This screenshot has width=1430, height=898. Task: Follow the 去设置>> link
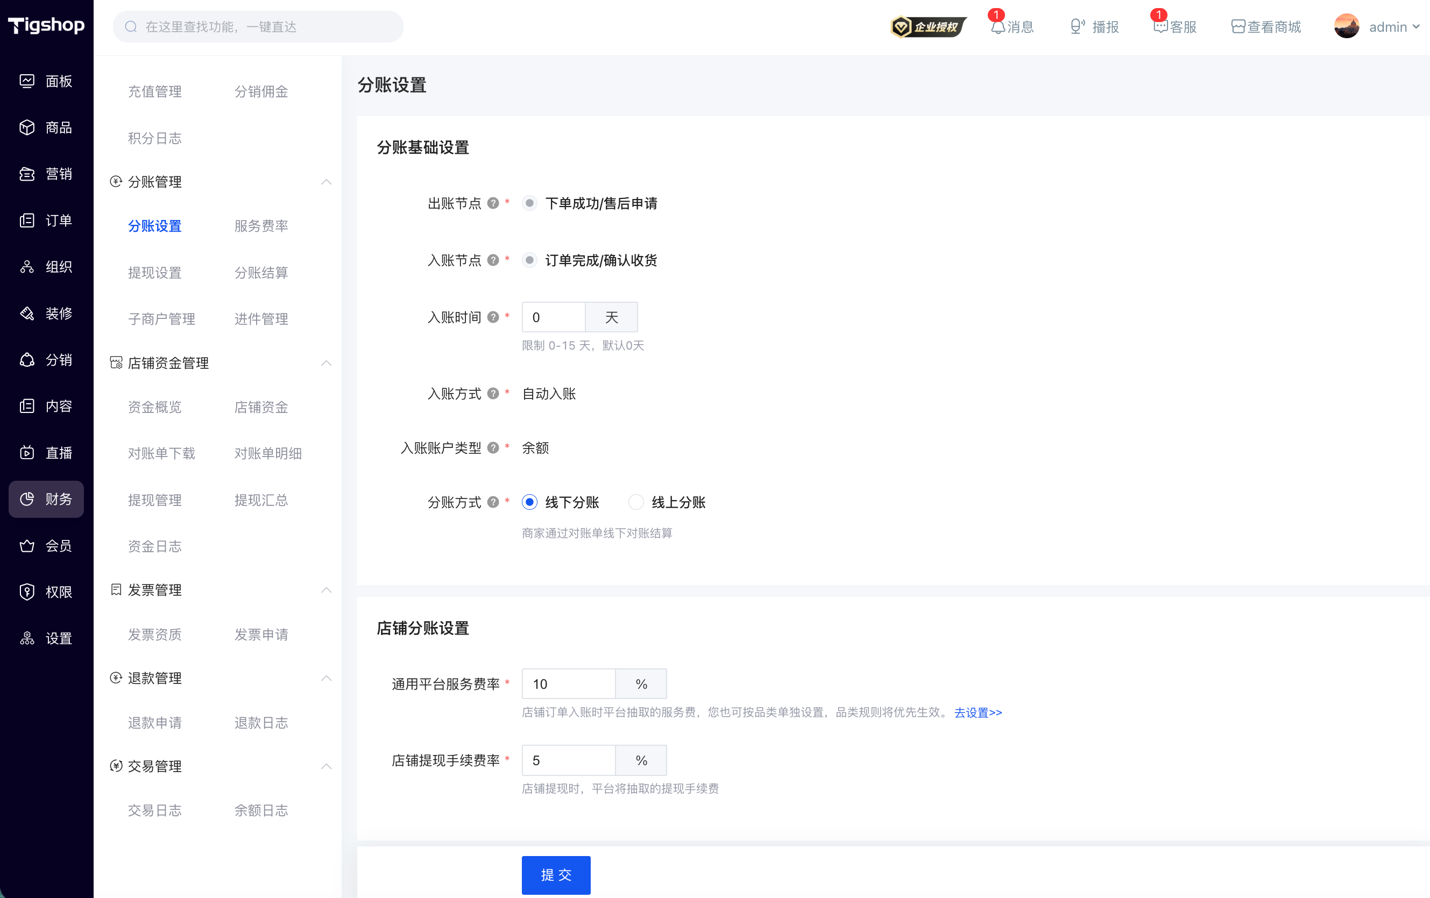[x=978, y=711]
